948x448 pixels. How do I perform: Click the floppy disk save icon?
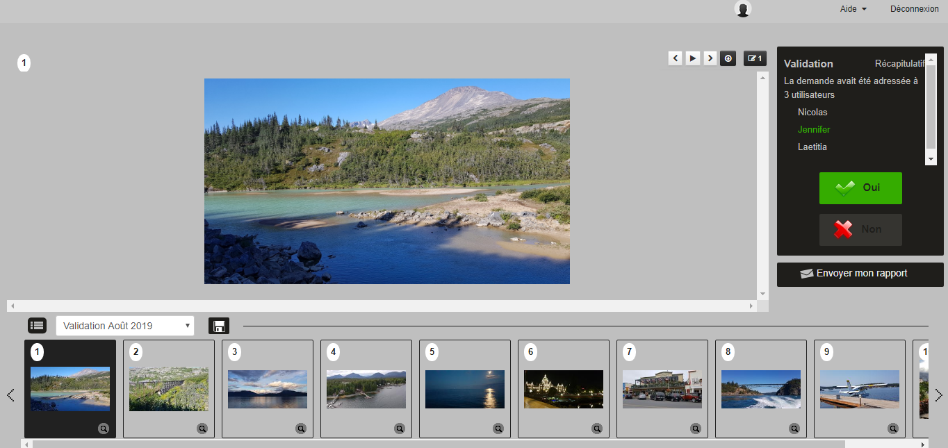[x=219, y=326]
